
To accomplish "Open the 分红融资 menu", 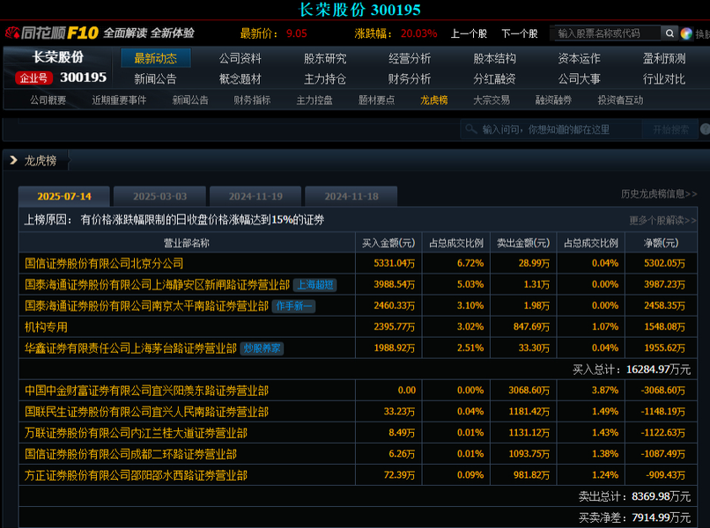I will [494, 79].
